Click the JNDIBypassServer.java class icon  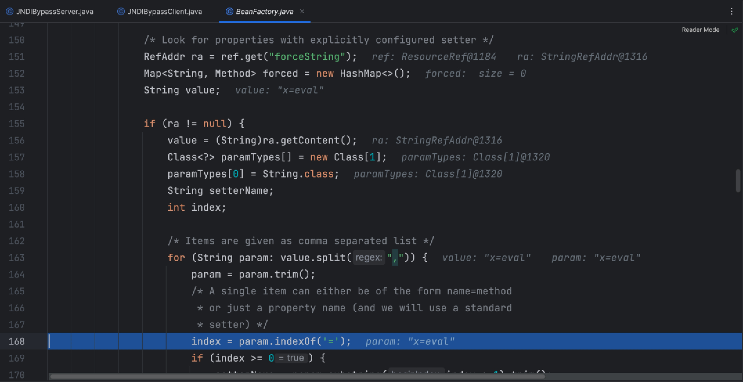(x=10, y=12)
